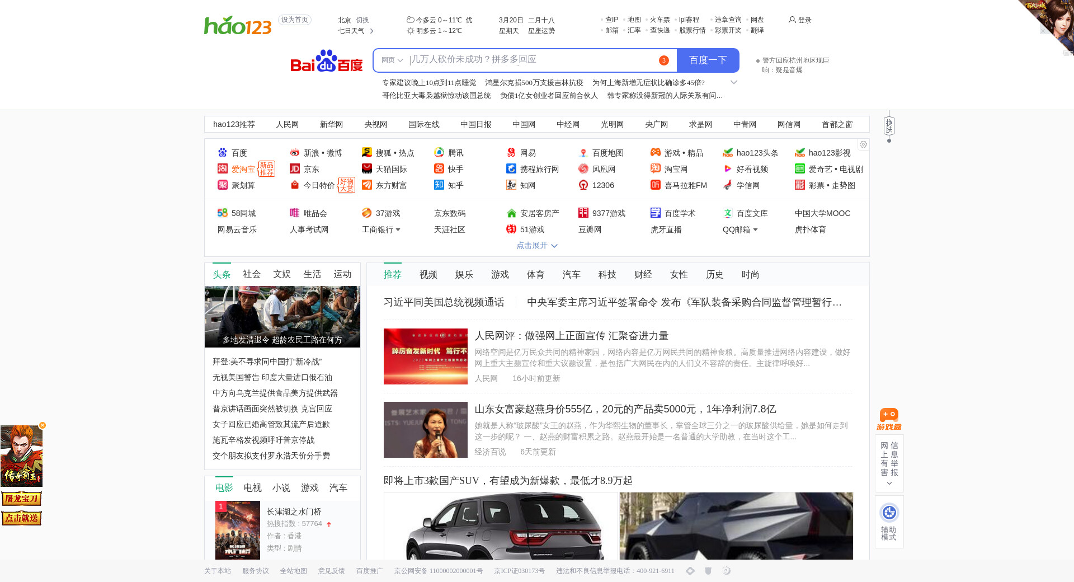Click the 12306 railway icon

pyautogui.click(x=583, y=185)
